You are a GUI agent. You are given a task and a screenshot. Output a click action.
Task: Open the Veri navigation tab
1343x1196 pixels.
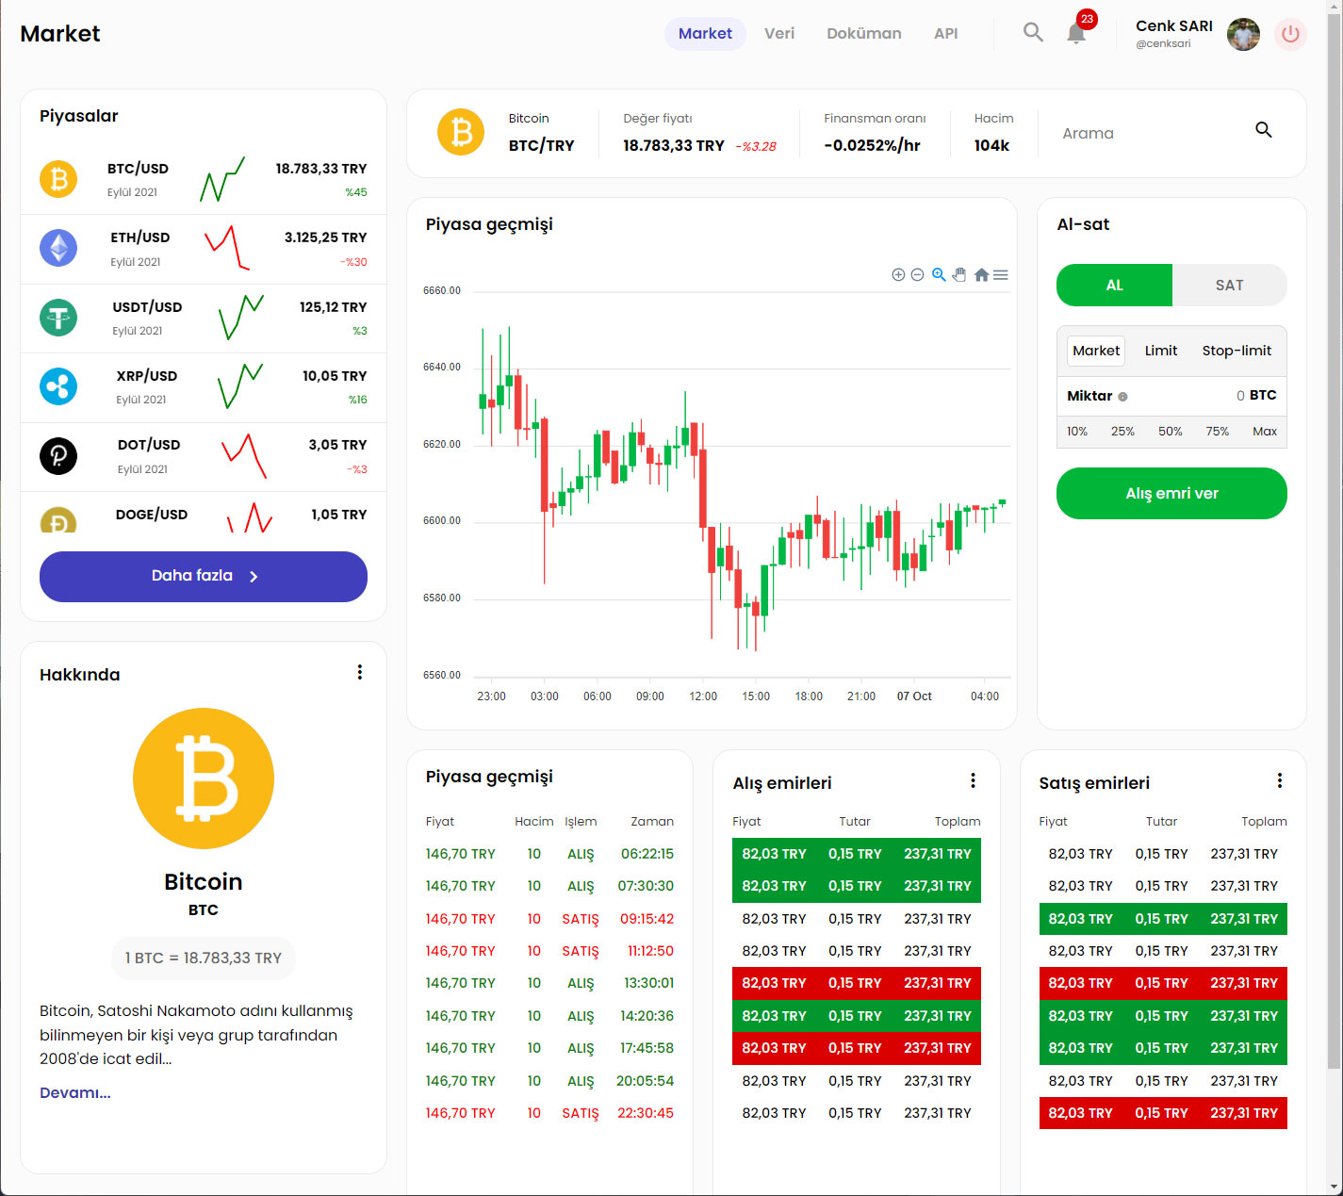pyautogui.click(x=779, y=34)
